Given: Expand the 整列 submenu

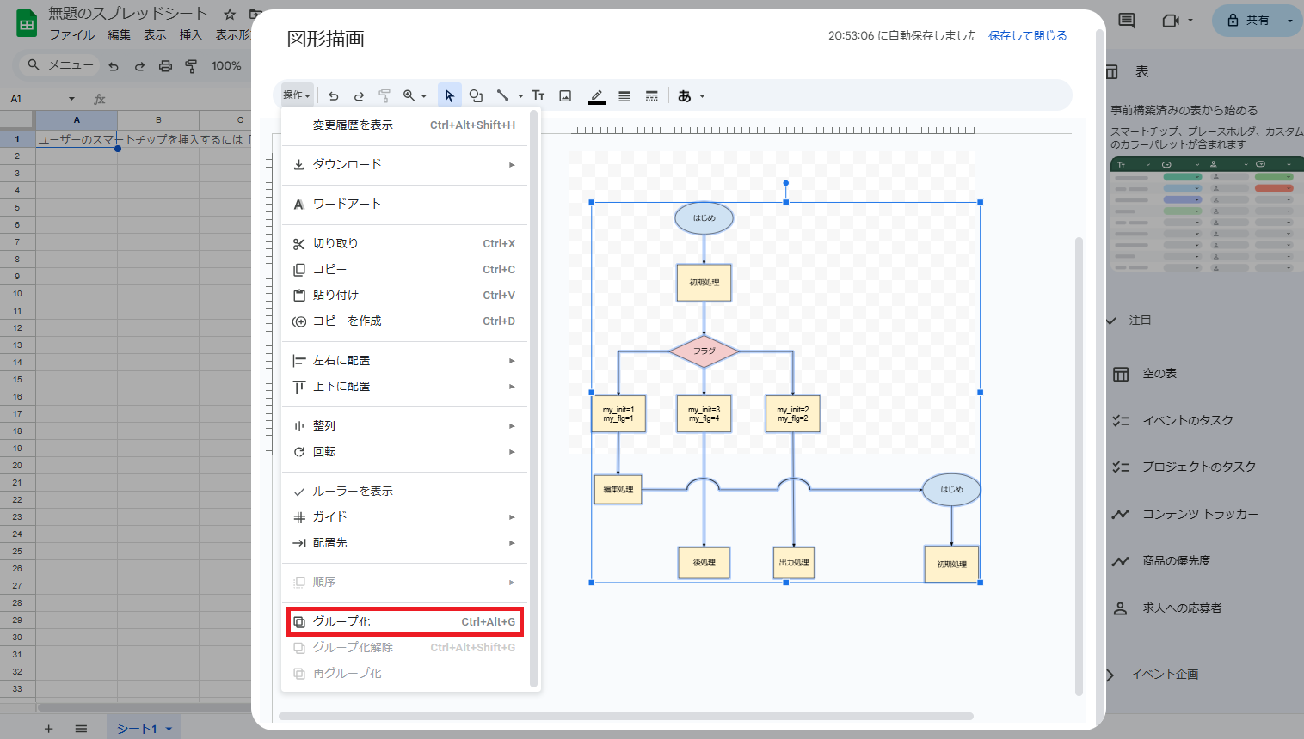Looking at the screenshot, I should [404, 426].
